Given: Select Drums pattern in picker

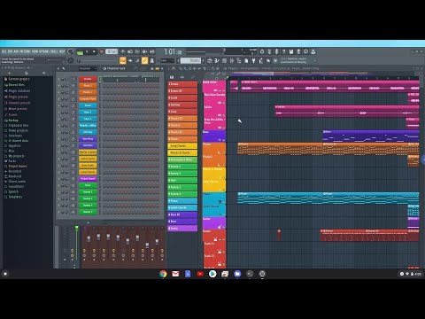Looking at the screenshot, I should 182,84.
